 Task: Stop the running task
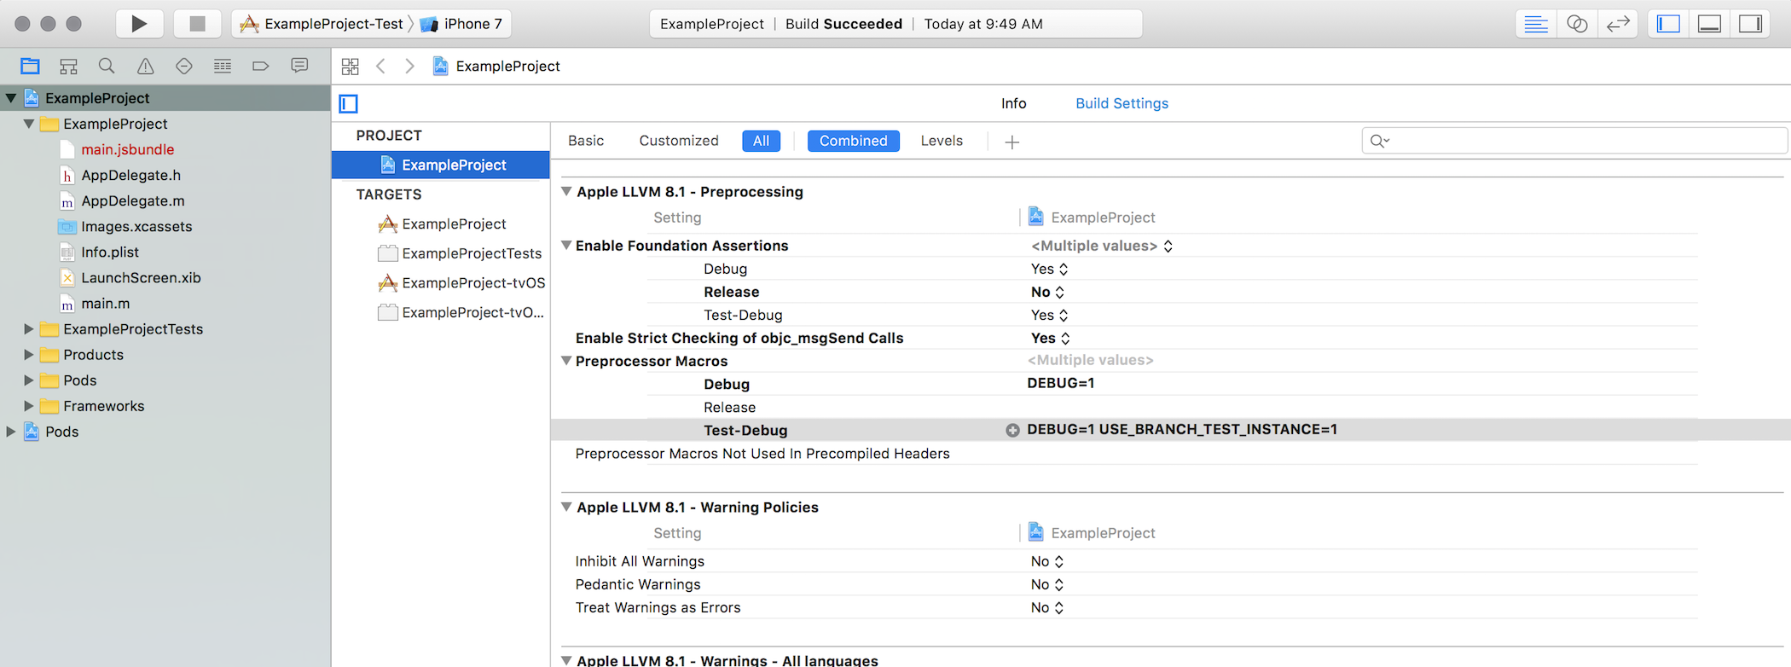coord(197,24)
